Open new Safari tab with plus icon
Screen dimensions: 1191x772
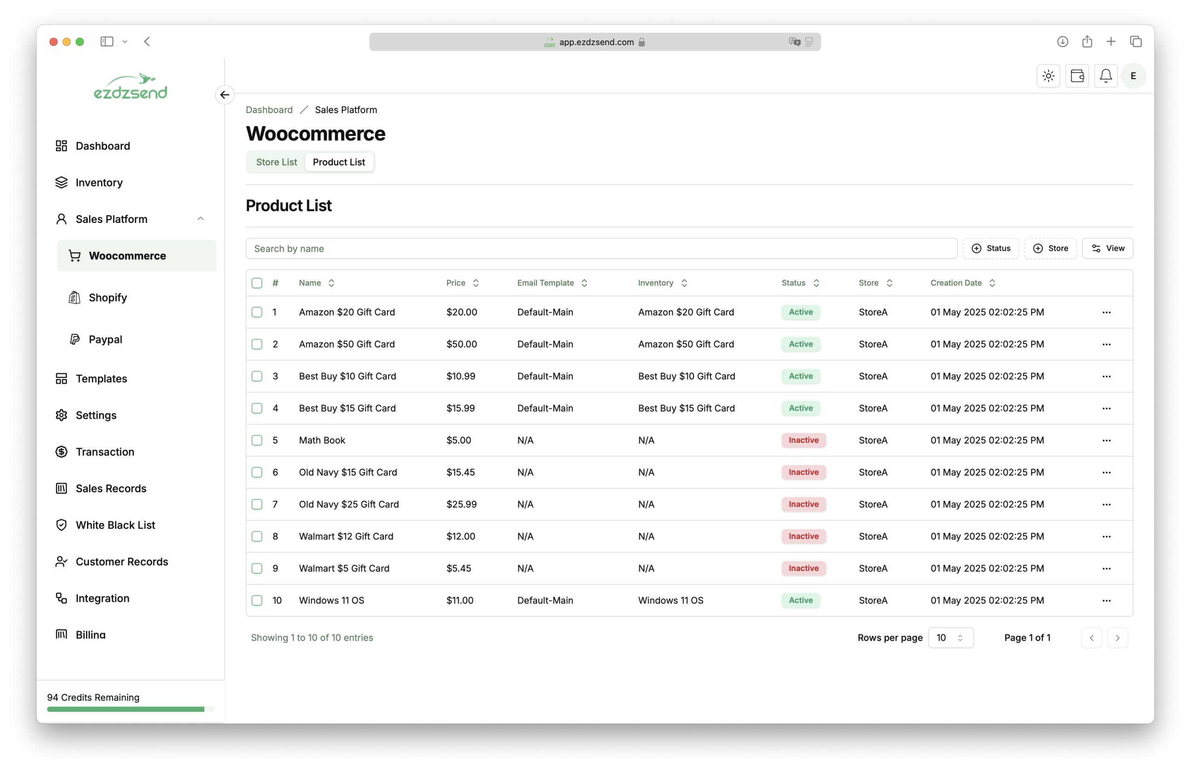click(1111, 41)
